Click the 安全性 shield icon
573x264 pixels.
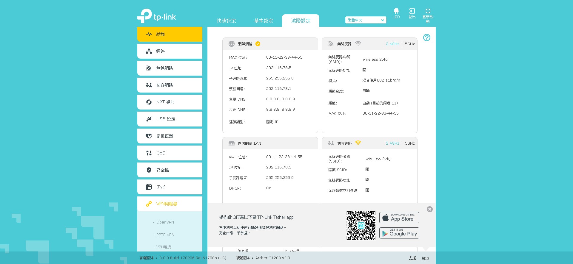click(x=149, y=170)
